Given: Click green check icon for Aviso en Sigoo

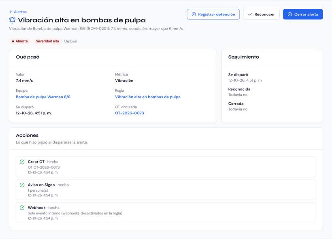Looking at the screenshot, I should 22,185.
